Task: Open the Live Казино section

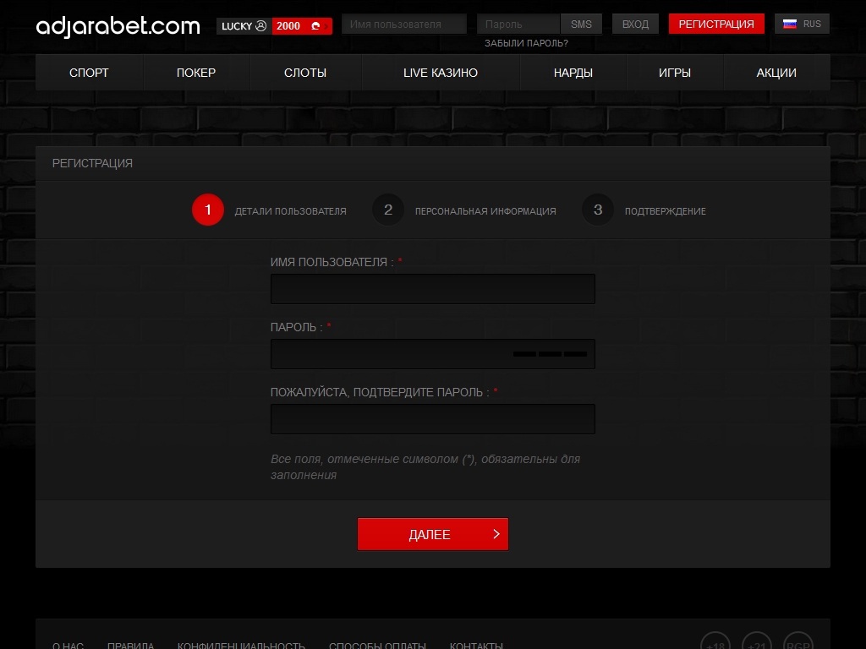Action: [x=441, y=73]
